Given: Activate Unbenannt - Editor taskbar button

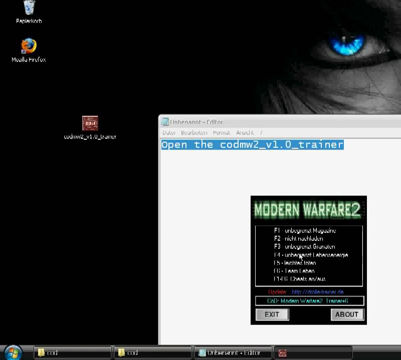Looking at the screenshot, I should click(x=233, y=352).
